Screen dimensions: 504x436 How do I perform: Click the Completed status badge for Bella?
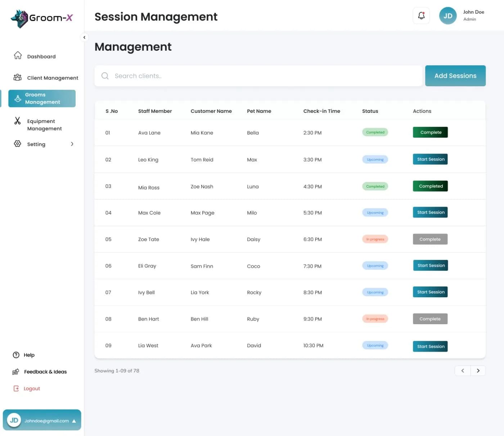375,132
